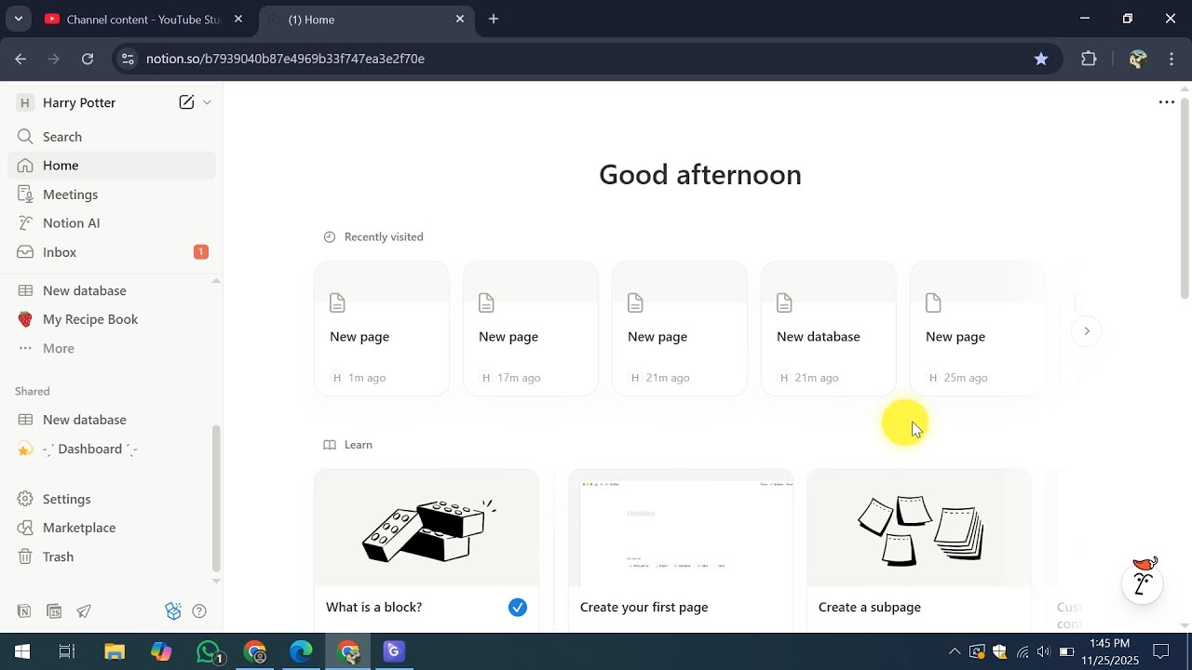
Task: Open 'Create your first page' learn card
Action: pyautogui.click(x=681, y=551)
